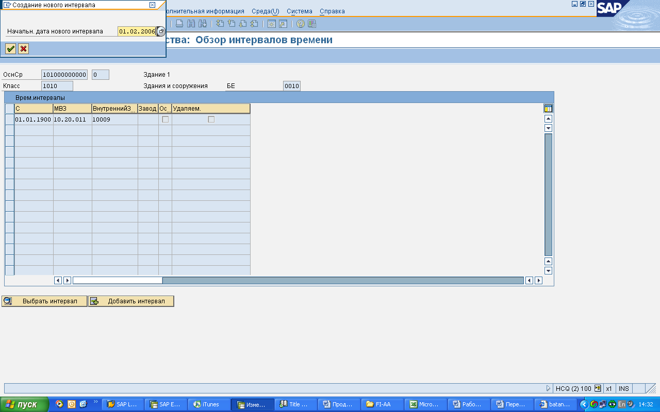
Task: Click the Удаляем. column header
Action: (211, 109)
